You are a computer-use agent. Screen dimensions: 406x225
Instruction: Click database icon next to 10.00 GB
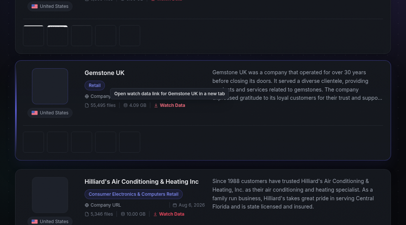[x=123, y=214]
